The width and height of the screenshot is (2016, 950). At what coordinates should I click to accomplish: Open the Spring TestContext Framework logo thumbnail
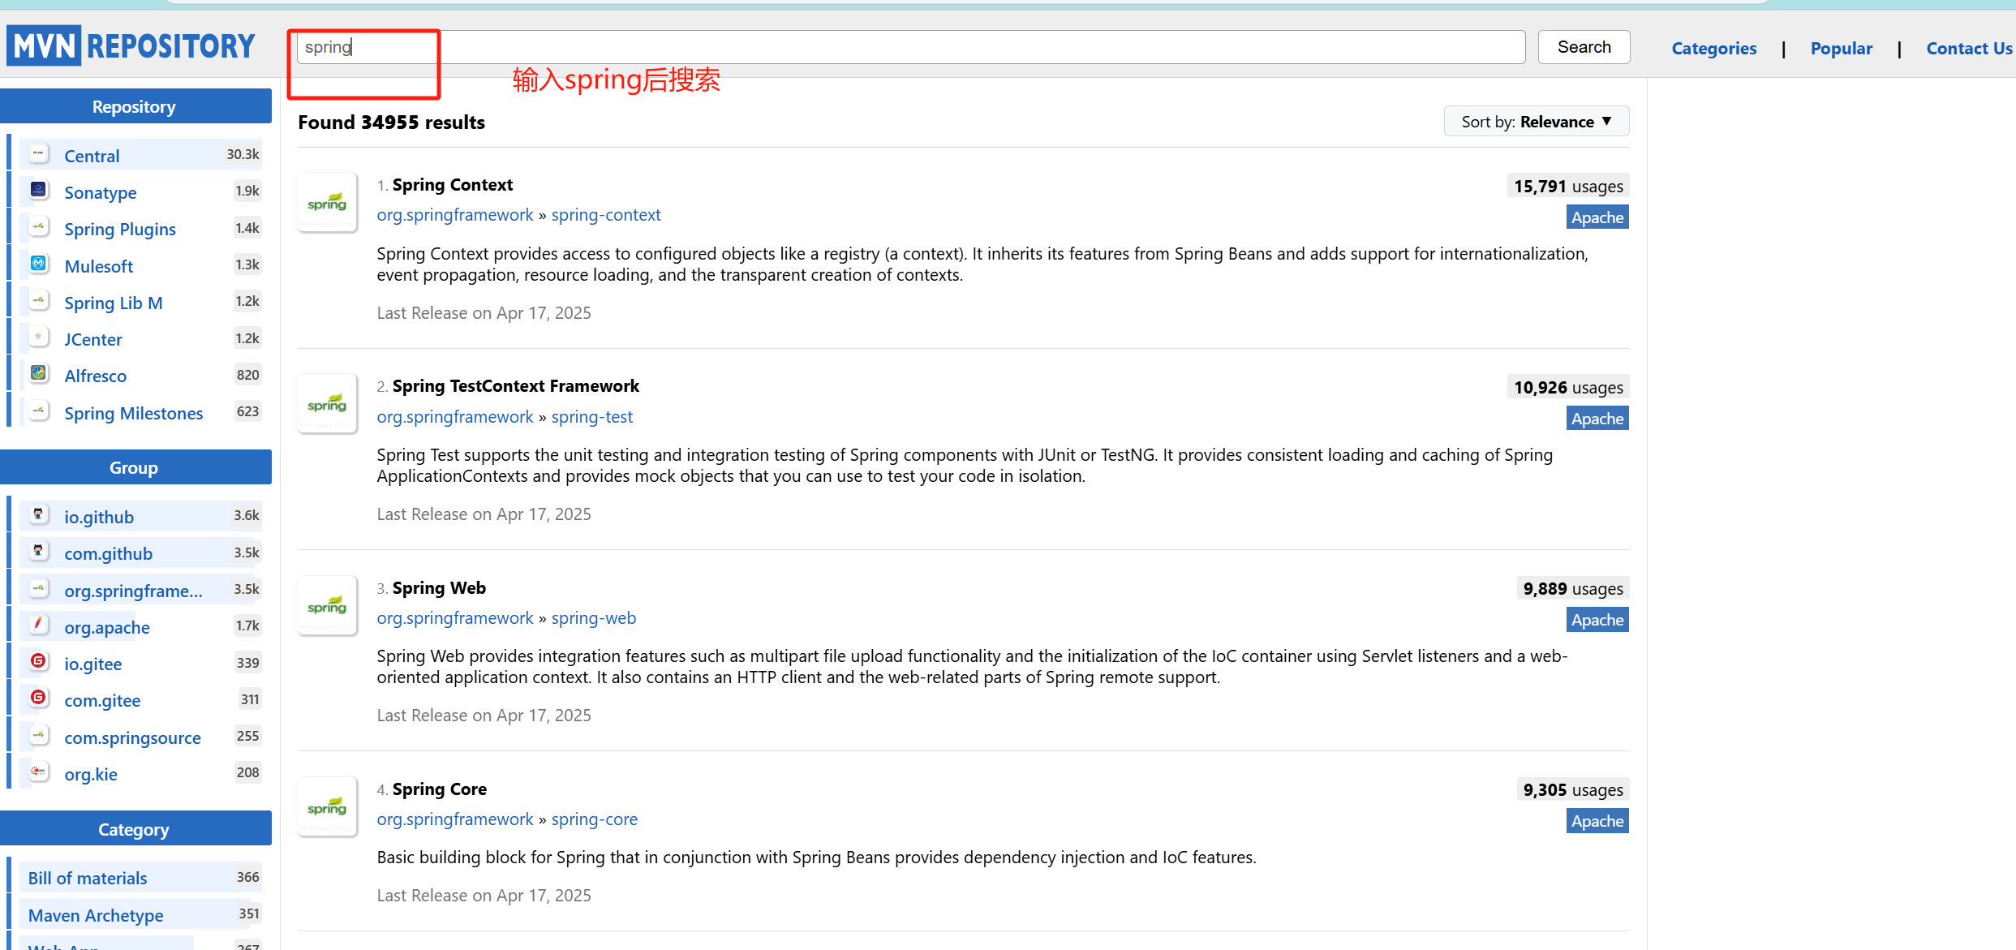327,404
